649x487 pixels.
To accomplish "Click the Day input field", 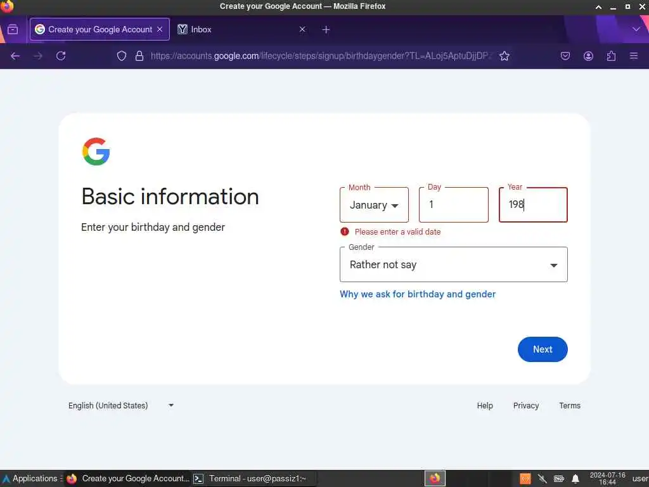I will 454,205.
